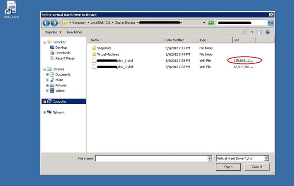Select Downloads in Favorites
The width and height of the screenshot is (294, 186).
pos(63,53)
